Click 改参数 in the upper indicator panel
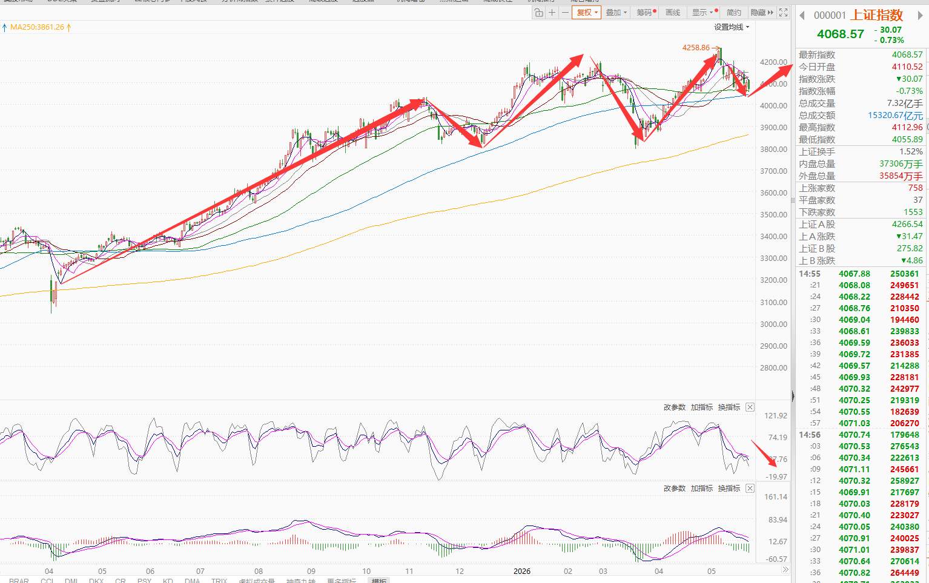The height and width of the screenshot is (583, 929). (674, 407)
